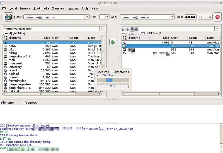Open the Port dropdown arrow
The height and width of the screenshot is (153, 223).
tap(107, 17)
